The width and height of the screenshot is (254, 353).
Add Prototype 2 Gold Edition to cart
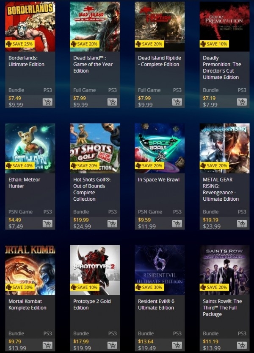pos(112,345)
